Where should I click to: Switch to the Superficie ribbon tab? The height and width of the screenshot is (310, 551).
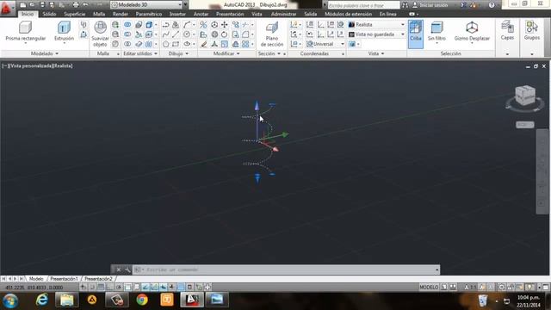75,14
